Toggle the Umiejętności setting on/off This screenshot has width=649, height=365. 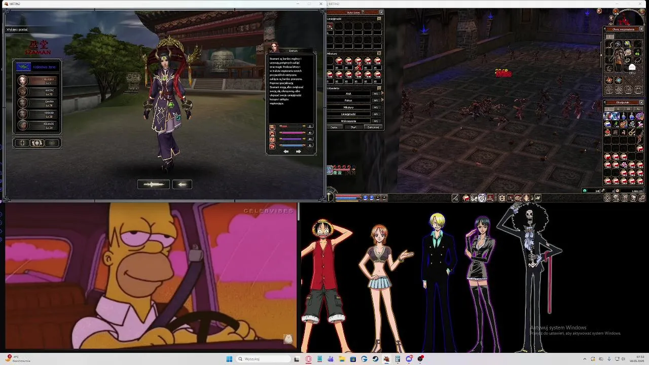[376, 114]
